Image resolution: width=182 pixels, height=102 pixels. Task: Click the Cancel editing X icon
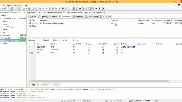pos(60,8)
